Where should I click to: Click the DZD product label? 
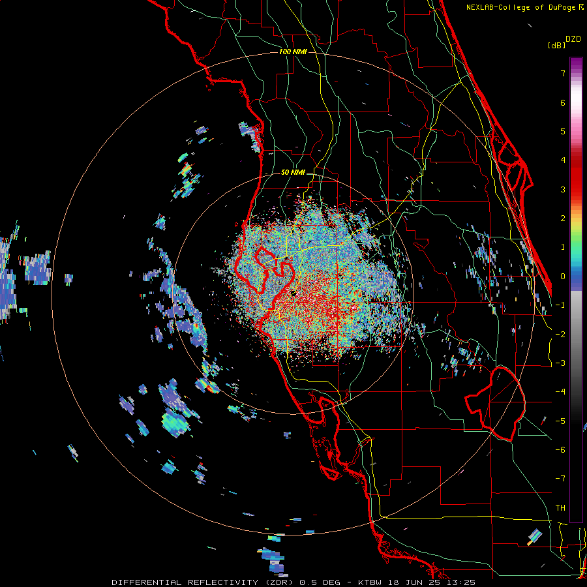pyautogui.click(x=573, y=39)
